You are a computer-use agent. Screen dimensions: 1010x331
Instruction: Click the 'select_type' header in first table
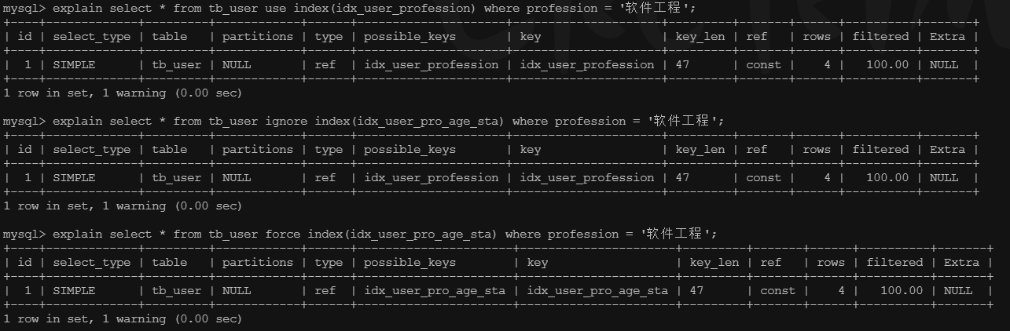[x=92, y=37]
